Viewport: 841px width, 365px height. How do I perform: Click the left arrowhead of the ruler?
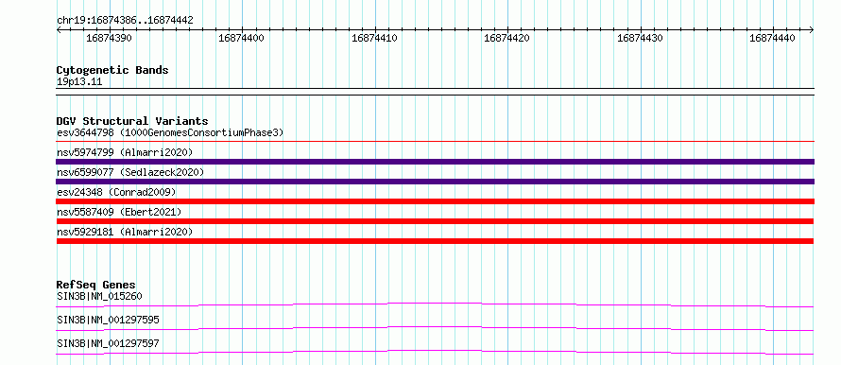click(x=59, y=29)
